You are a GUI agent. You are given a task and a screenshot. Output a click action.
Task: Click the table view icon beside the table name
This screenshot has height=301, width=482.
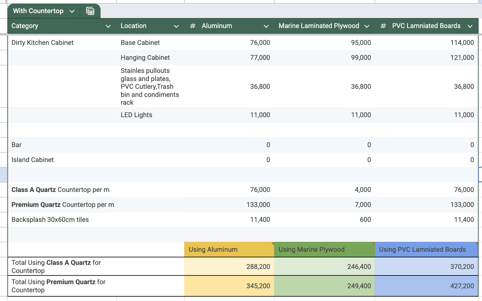coord(90,11)
